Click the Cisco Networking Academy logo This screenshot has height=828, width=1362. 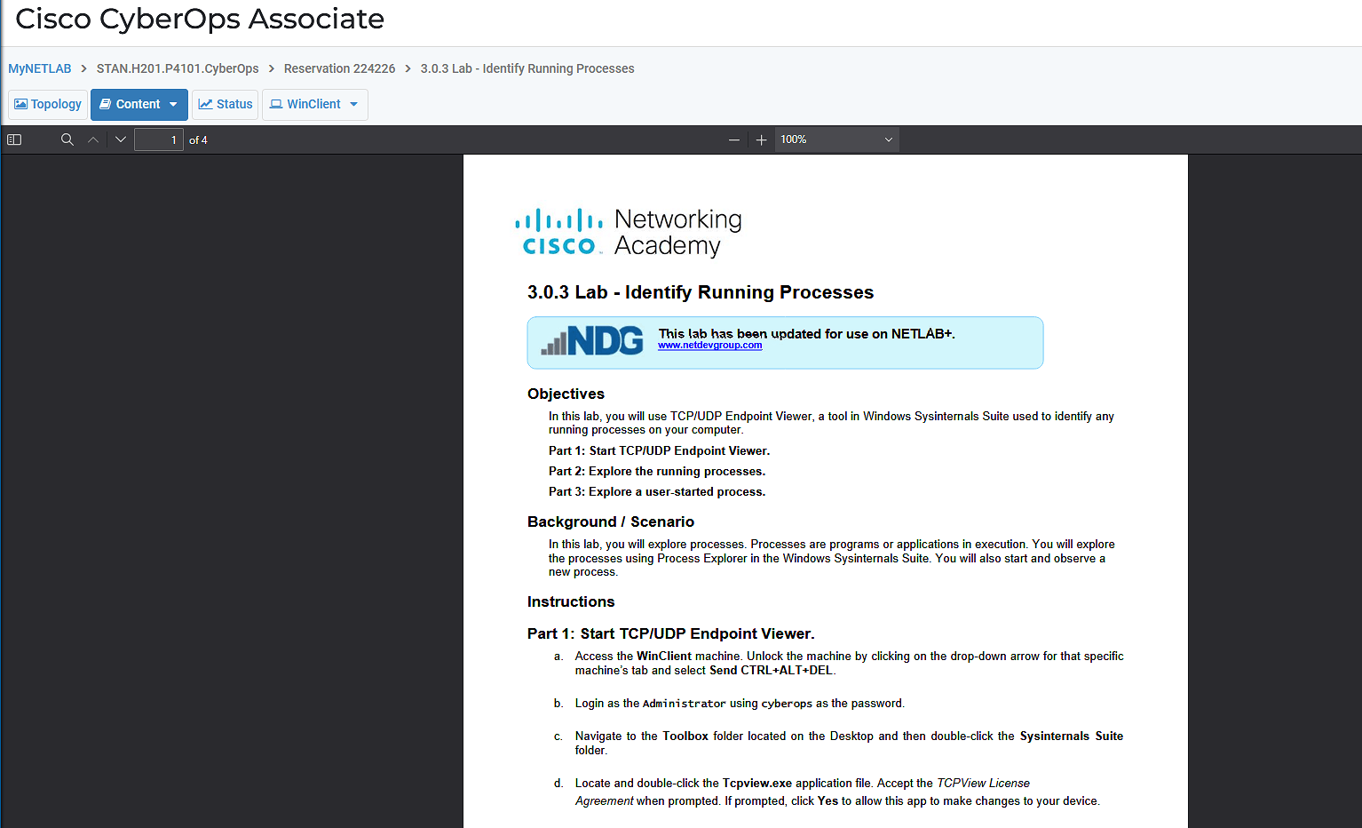pyautogui.click(x=629, y=233)
